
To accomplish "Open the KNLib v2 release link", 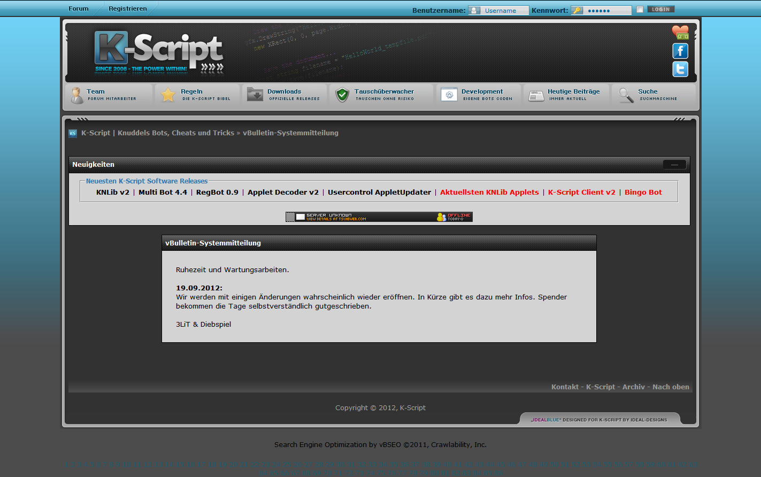I will [x=113, y=193].
